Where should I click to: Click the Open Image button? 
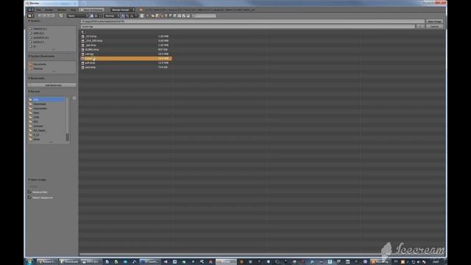point(434,21)
